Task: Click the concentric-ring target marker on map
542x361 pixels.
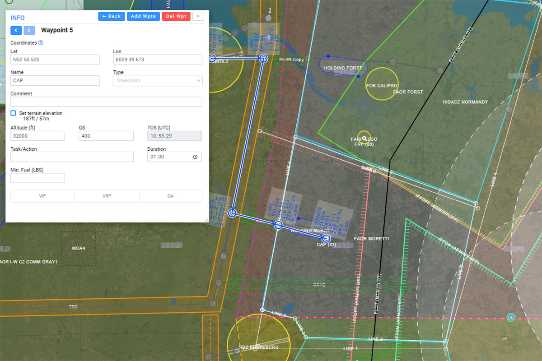Action: pos(511,317)
